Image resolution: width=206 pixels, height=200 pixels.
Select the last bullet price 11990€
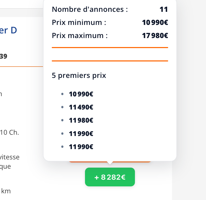[81, 147]
